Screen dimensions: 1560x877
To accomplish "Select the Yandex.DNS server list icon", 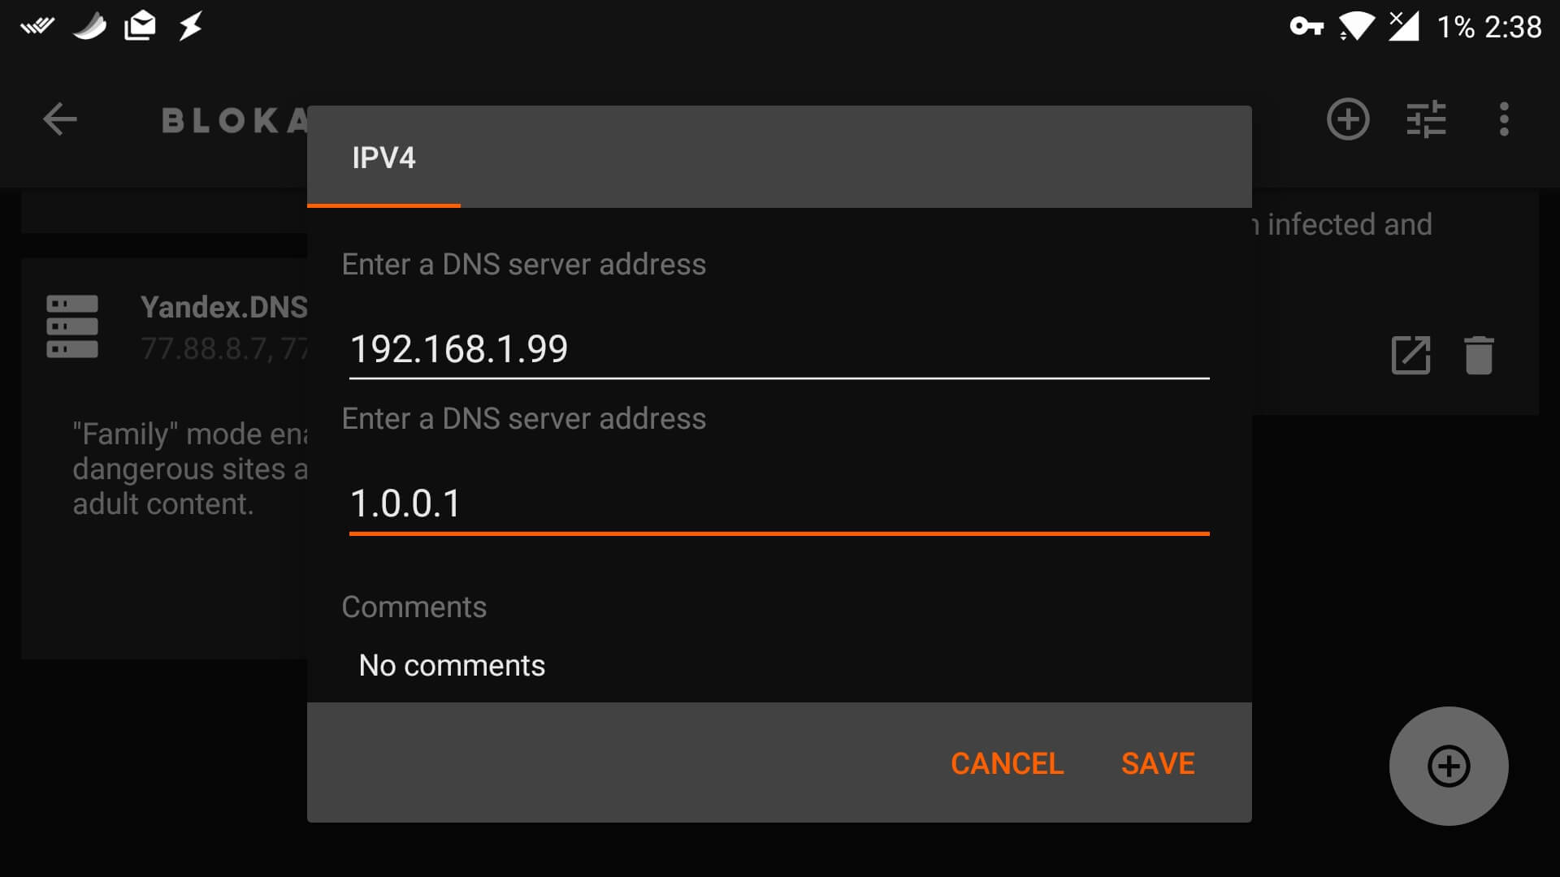I will click(71, 325).
